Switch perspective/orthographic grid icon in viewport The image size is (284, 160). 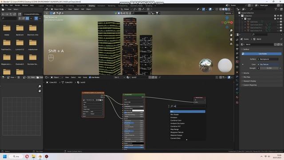coord(231,44)
